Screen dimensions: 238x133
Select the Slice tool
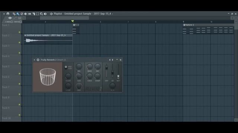[x=33, y=14]
